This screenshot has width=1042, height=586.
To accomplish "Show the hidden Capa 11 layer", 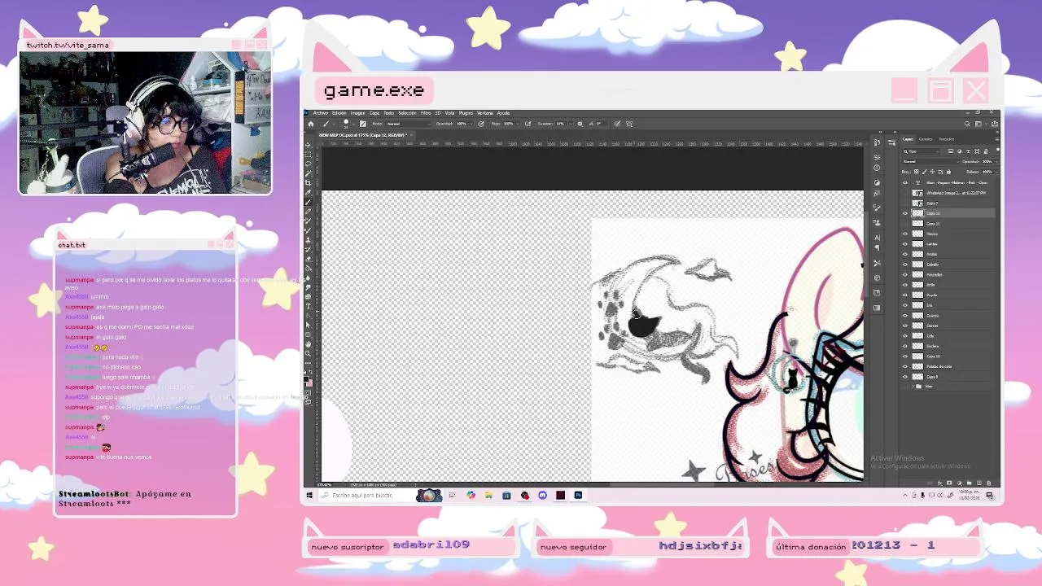I will (x=904, y=224).
